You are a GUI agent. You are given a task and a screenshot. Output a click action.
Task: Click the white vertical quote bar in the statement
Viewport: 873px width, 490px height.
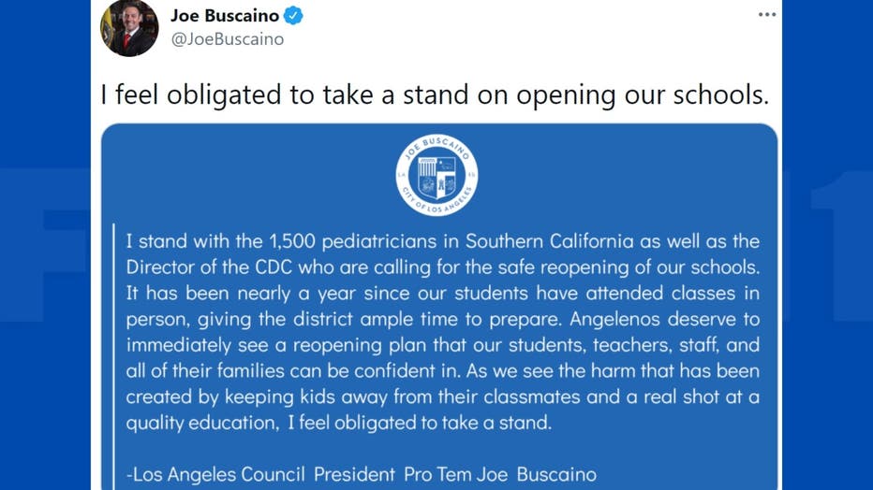coord(114,356)
